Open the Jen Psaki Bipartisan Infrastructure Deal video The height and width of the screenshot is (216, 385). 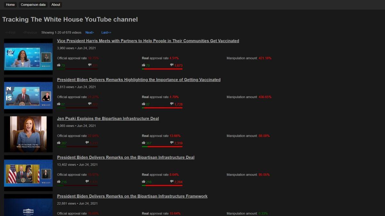click(x=108, y=118)
